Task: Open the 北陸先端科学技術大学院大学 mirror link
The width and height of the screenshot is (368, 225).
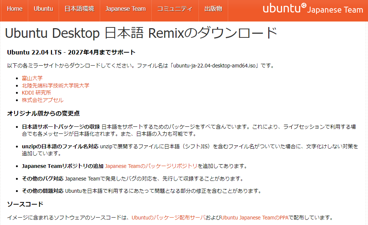Action: (x=55, y=85)
